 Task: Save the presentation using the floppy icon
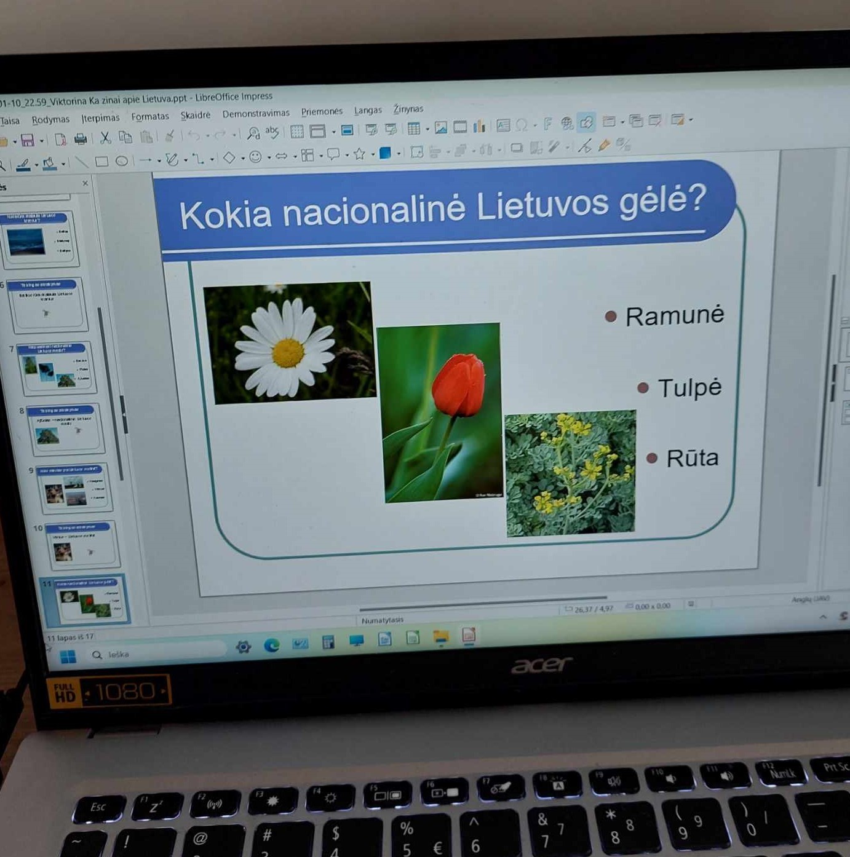(28, 140)
